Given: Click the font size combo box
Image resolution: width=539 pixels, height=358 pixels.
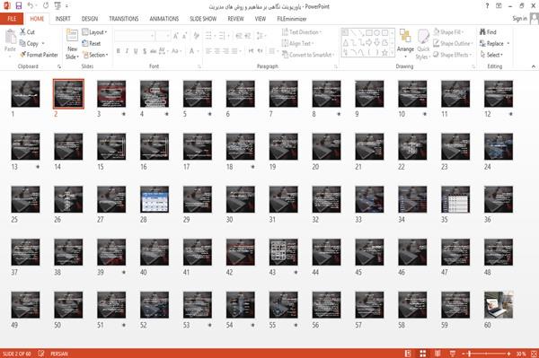Looking at the screenshot, I should (163, 36).
